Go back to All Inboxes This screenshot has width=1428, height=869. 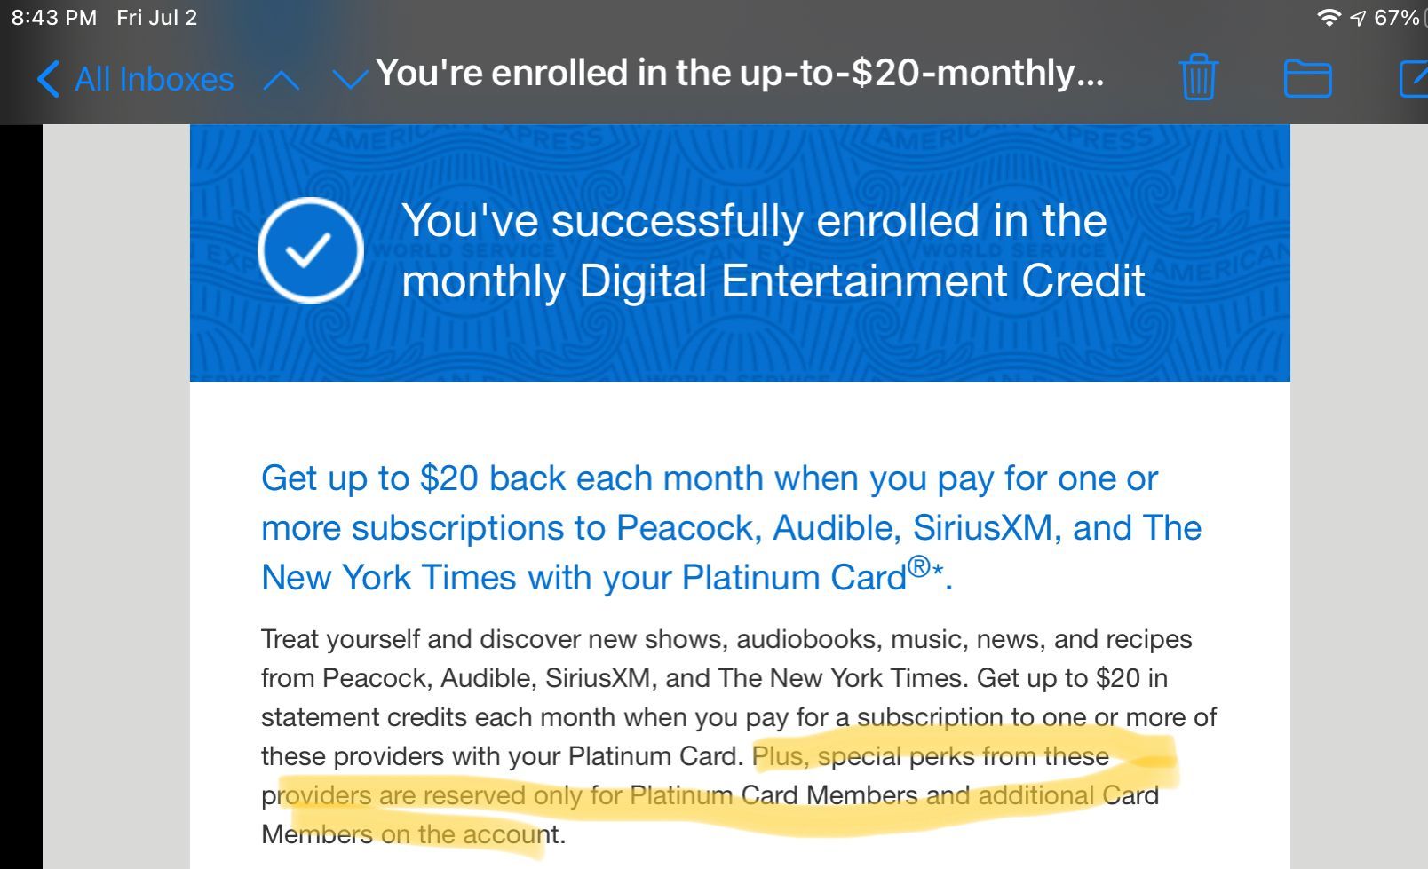click(135, 79)
